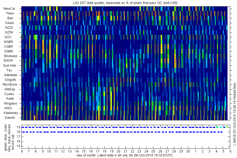The width and height of the screenshot is (237, 158).
Task: Select day 23 on the x-axis
Action: [139, 151]
